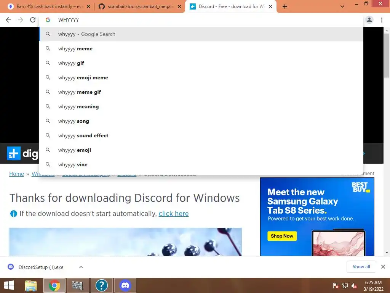
Task: Click the Thanks for downloading Discord heading
Action: tap(125, 198)
